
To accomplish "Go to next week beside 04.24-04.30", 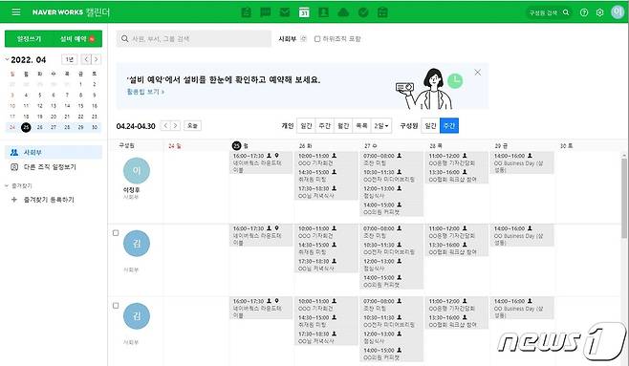I will tap(175, 125).
